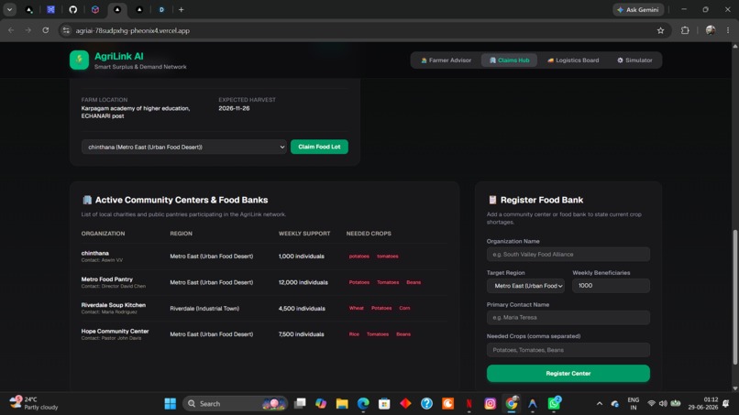Switch to the browser tab labeled D

click(x=161, y=10)
